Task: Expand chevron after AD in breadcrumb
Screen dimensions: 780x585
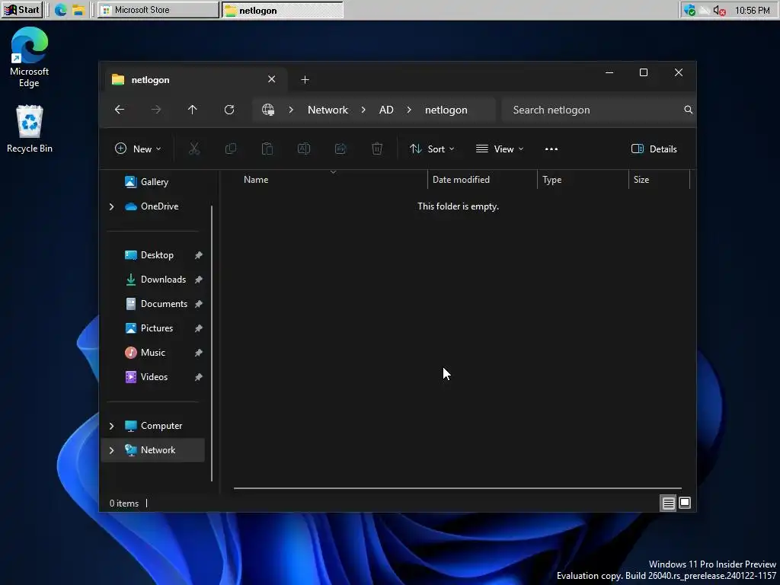Action: (x=409, y=110)
